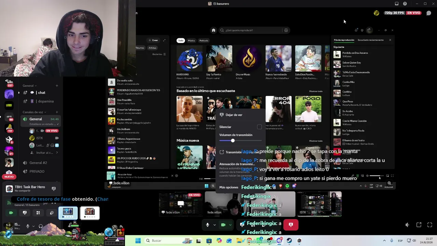Mute microphone in the call control bar

(x=207, y=225)
